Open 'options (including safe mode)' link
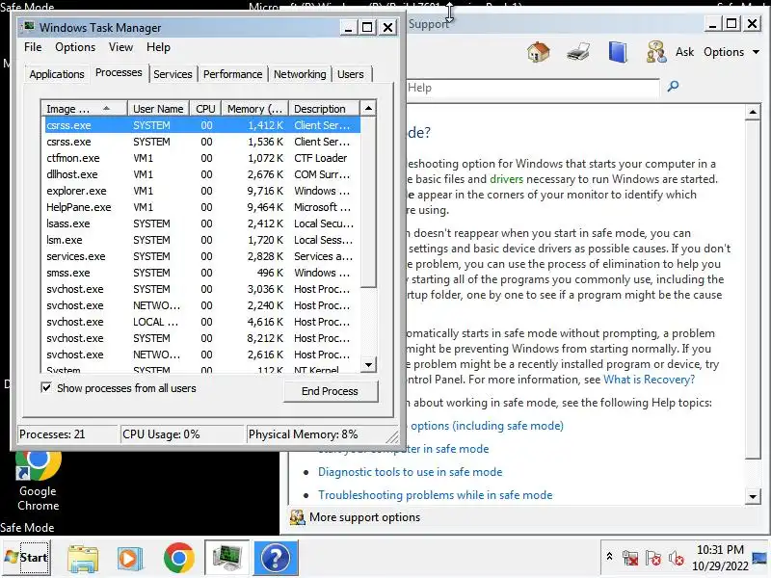Screen dimensions: 771x578 tap(487, 426)
